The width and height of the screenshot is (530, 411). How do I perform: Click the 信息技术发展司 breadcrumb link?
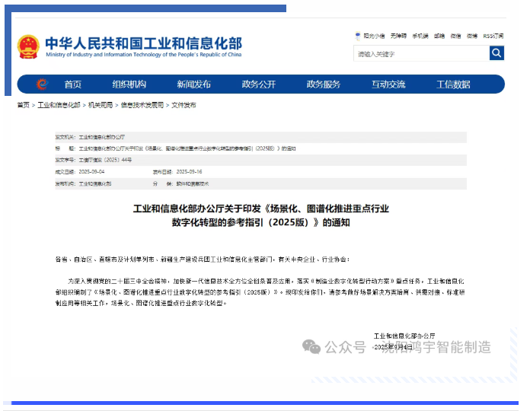[142, 105]
